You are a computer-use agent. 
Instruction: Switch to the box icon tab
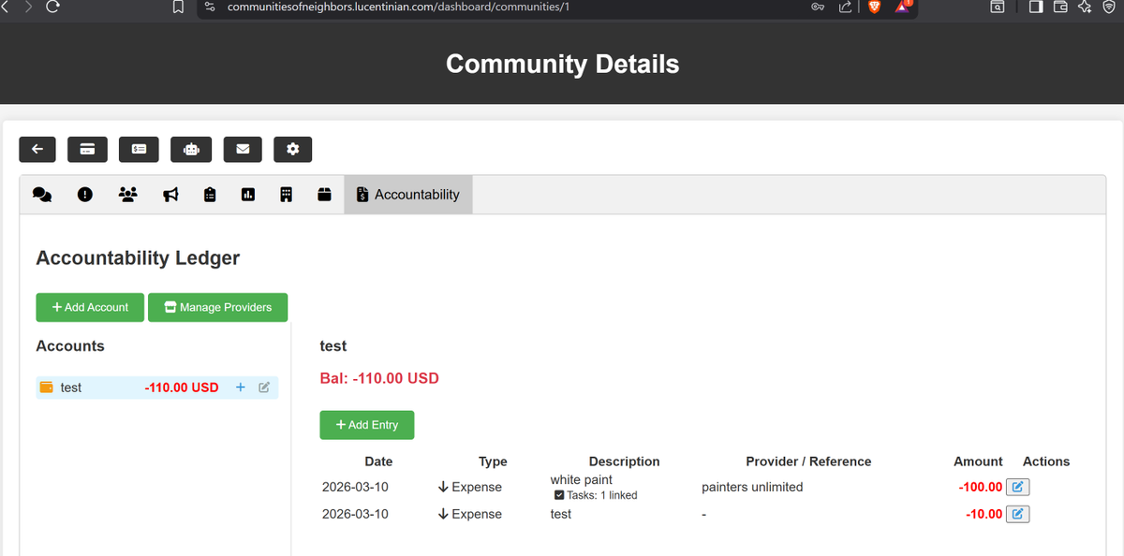point(324,195)
